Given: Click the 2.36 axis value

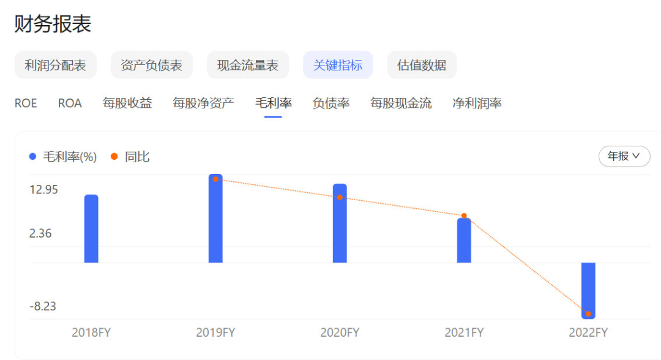Looking at the screenshot, I should (x=40, y=233).
